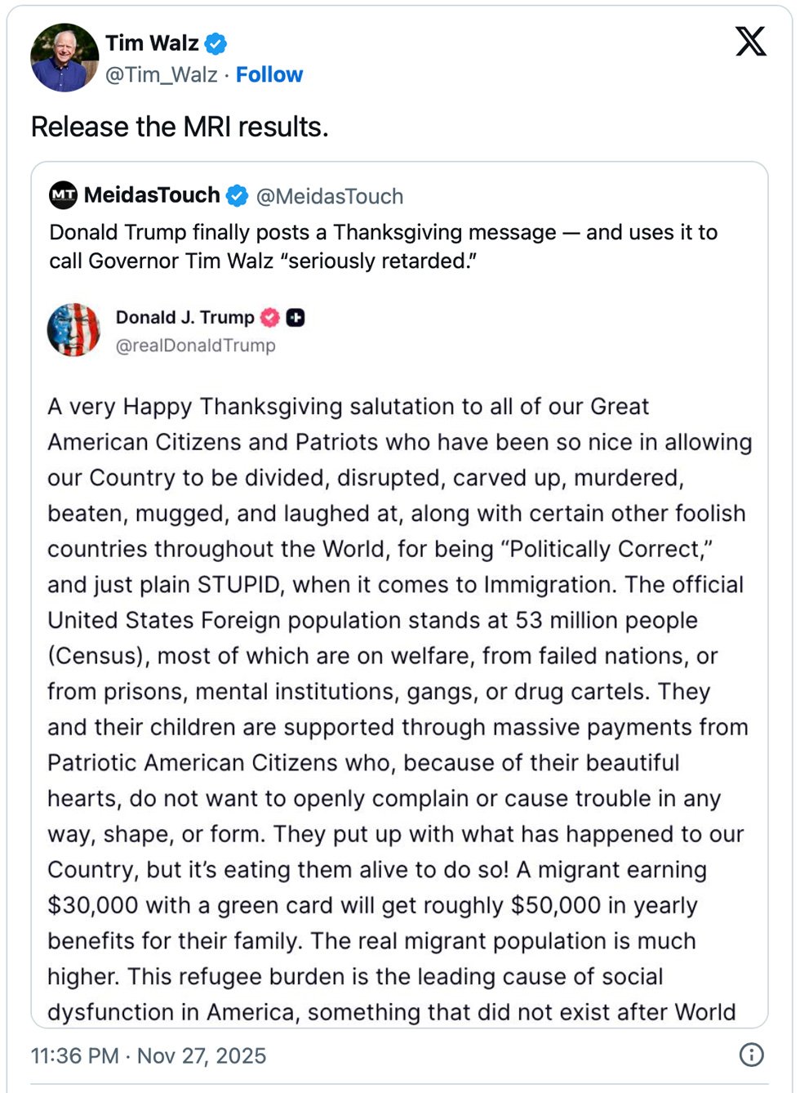Click the @MeidasTouch handle
Image resolution: width=800 pixels, height=1093 pixels.
click(x=330, y=197)
